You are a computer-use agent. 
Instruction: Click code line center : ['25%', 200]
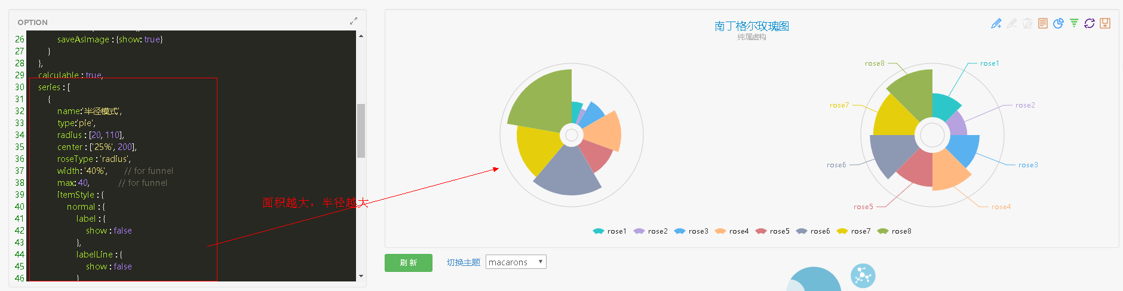pos(97,147)
